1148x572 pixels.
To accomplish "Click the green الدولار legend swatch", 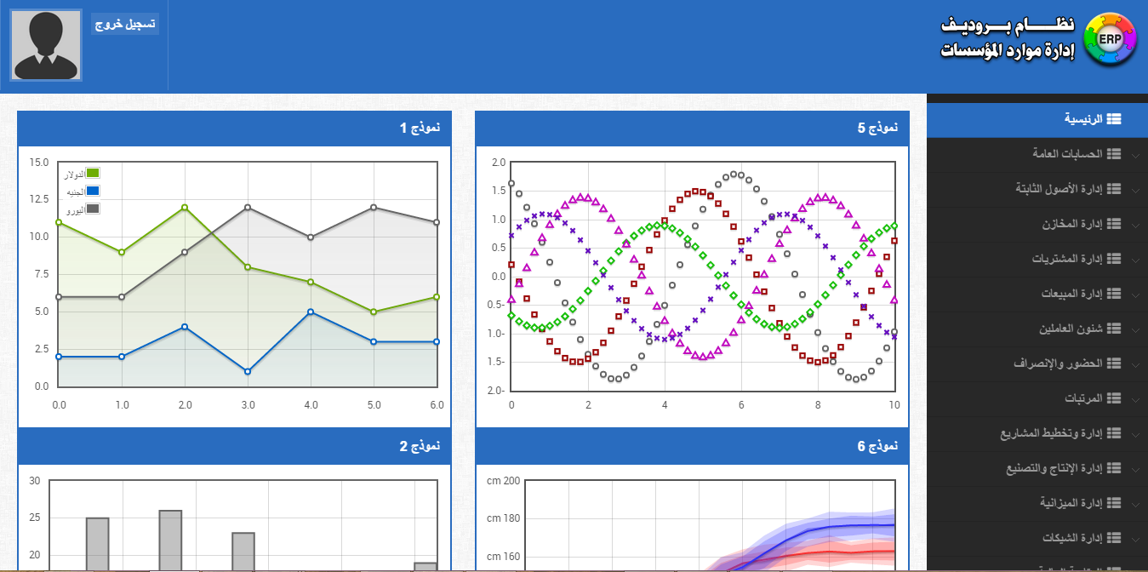I will 93,174.
